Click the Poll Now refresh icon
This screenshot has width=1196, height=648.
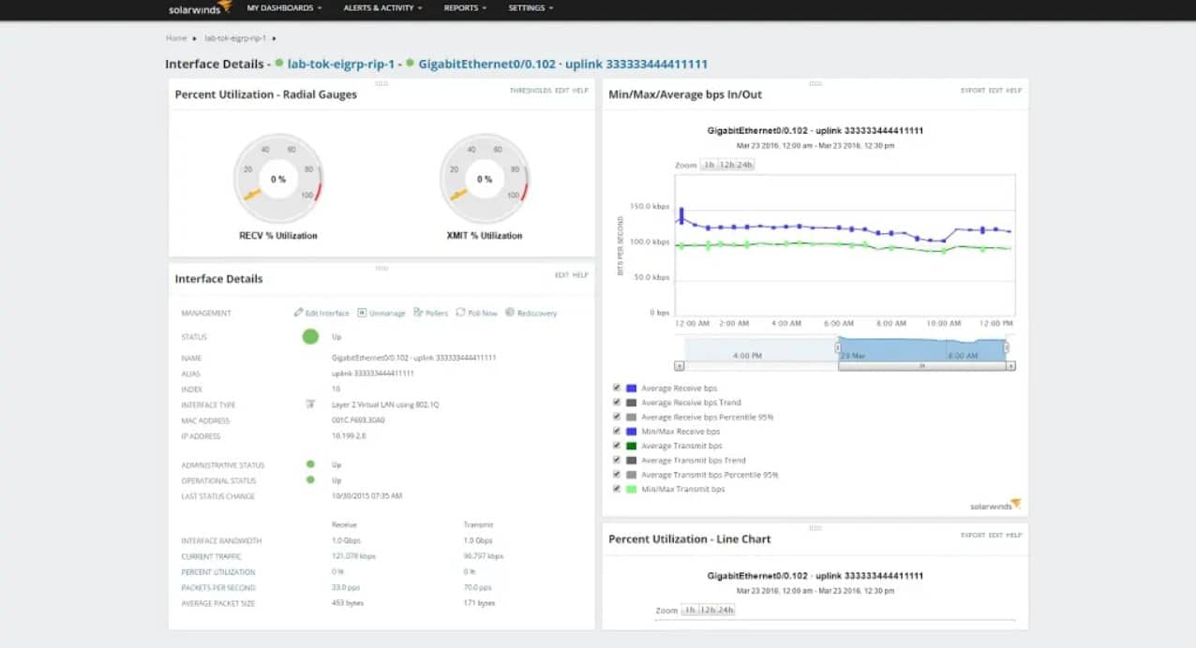(461, 313)
